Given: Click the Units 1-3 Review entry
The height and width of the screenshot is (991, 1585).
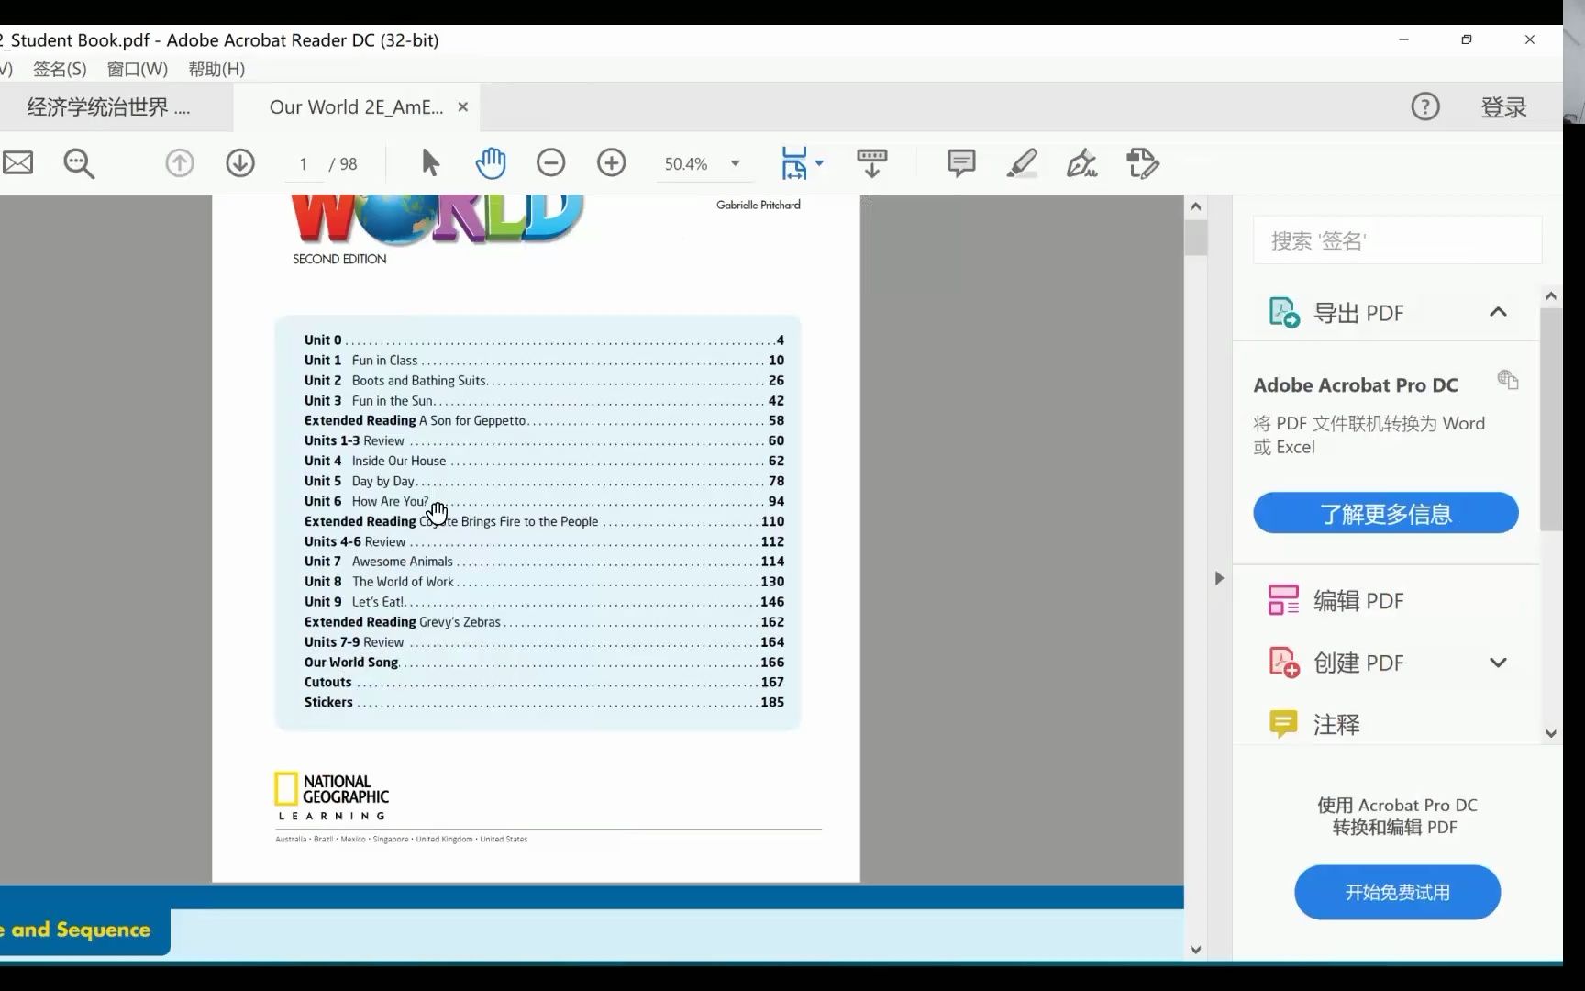Looking at the screenshot, I should point(544,441).
